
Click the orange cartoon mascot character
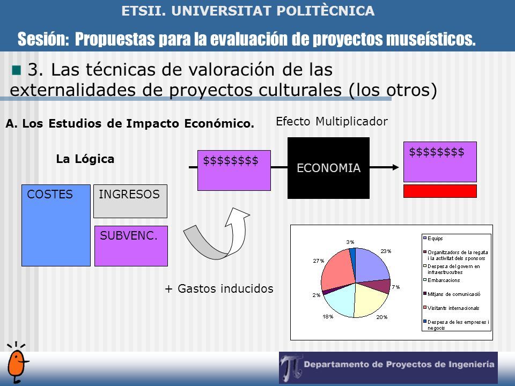[x=17, y=362]
